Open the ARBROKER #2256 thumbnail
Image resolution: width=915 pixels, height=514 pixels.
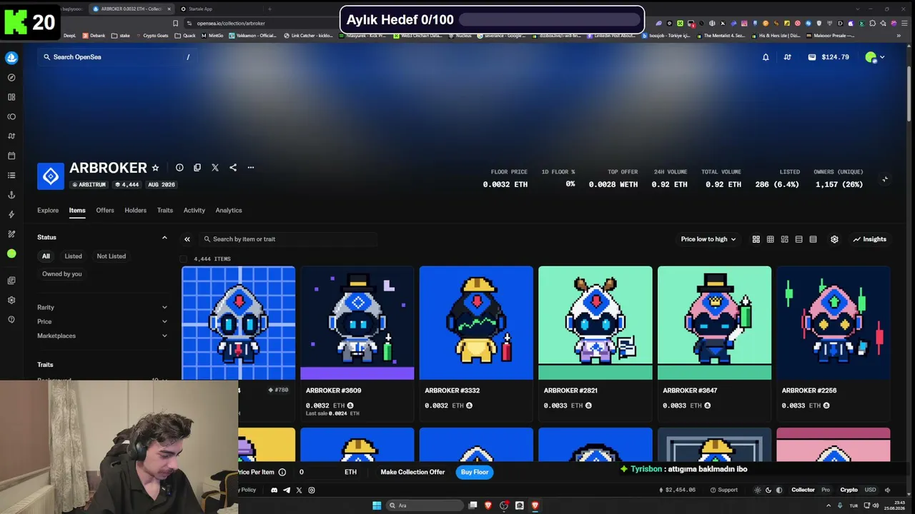click(834, 323)
